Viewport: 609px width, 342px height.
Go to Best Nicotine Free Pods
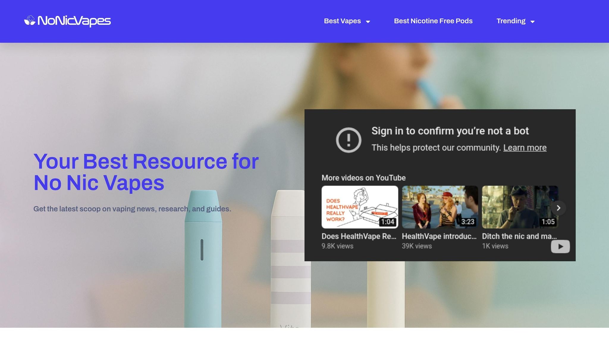pyautogui.click(x=433, y=21)
